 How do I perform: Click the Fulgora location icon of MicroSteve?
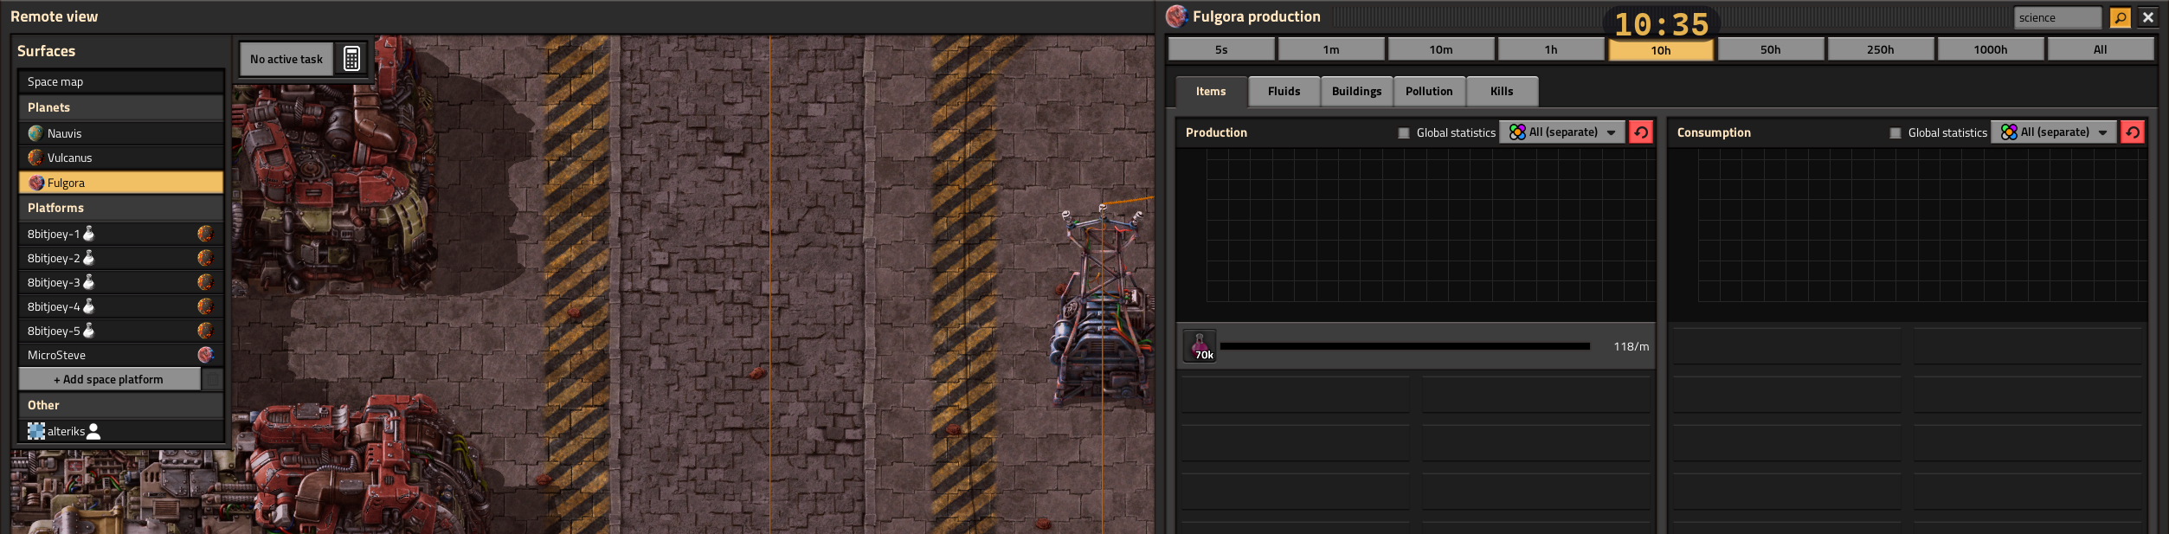[x=205, y=355]
